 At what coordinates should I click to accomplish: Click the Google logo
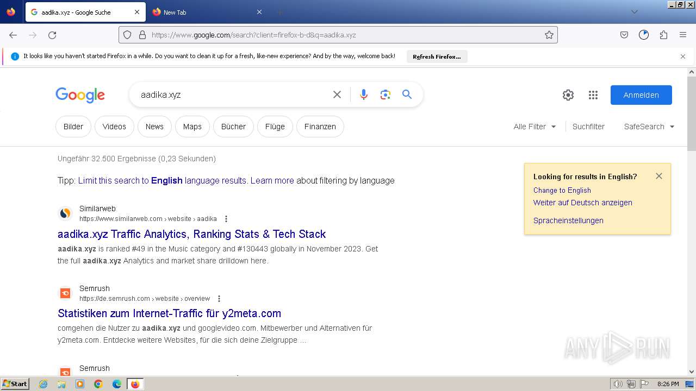click(80, 95)
